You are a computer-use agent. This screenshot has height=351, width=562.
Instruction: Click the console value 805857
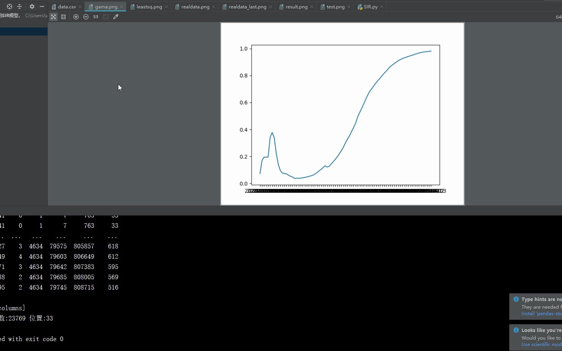click(84, 246)
